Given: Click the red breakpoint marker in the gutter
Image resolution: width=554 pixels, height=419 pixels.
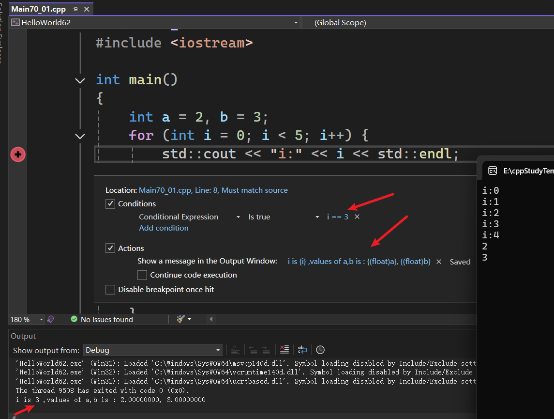Looking at the screenshot, I should coord(18,155).
